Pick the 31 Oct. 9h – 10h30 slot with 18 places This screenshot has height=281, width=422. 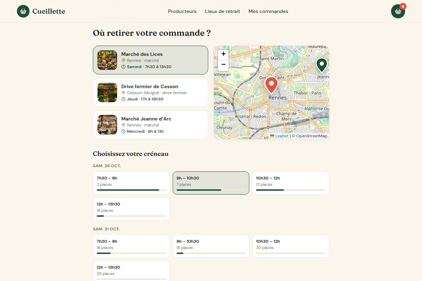point(211,246)
